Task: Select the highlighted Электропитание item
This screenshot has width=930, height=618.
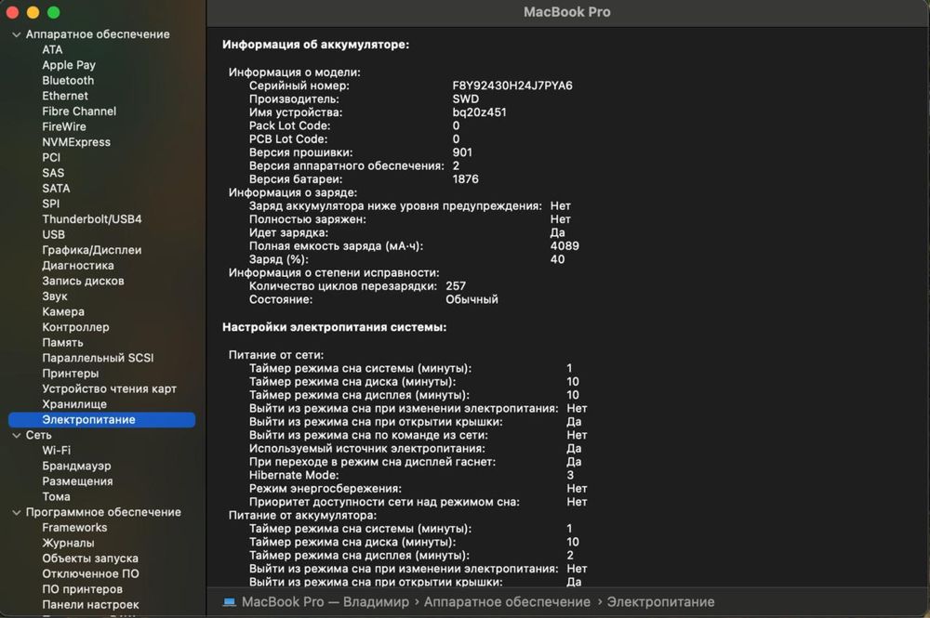Action: pyautogui.click(x=101, y=419)
